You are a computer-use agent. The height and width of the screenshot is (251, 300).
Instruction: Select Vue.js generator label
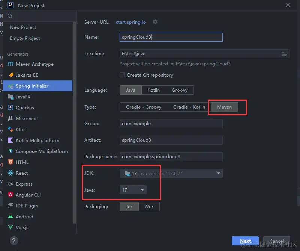coord(22,227)
